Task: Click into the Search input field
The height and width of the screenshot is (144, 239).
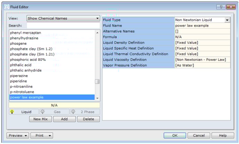Action: [x=63, y=26]
